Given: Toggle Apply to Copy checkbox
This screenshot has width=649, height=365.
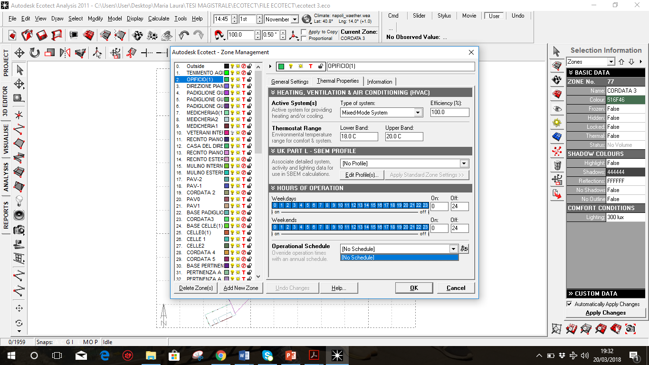Looking at the screenshot, I should point(304,32).
